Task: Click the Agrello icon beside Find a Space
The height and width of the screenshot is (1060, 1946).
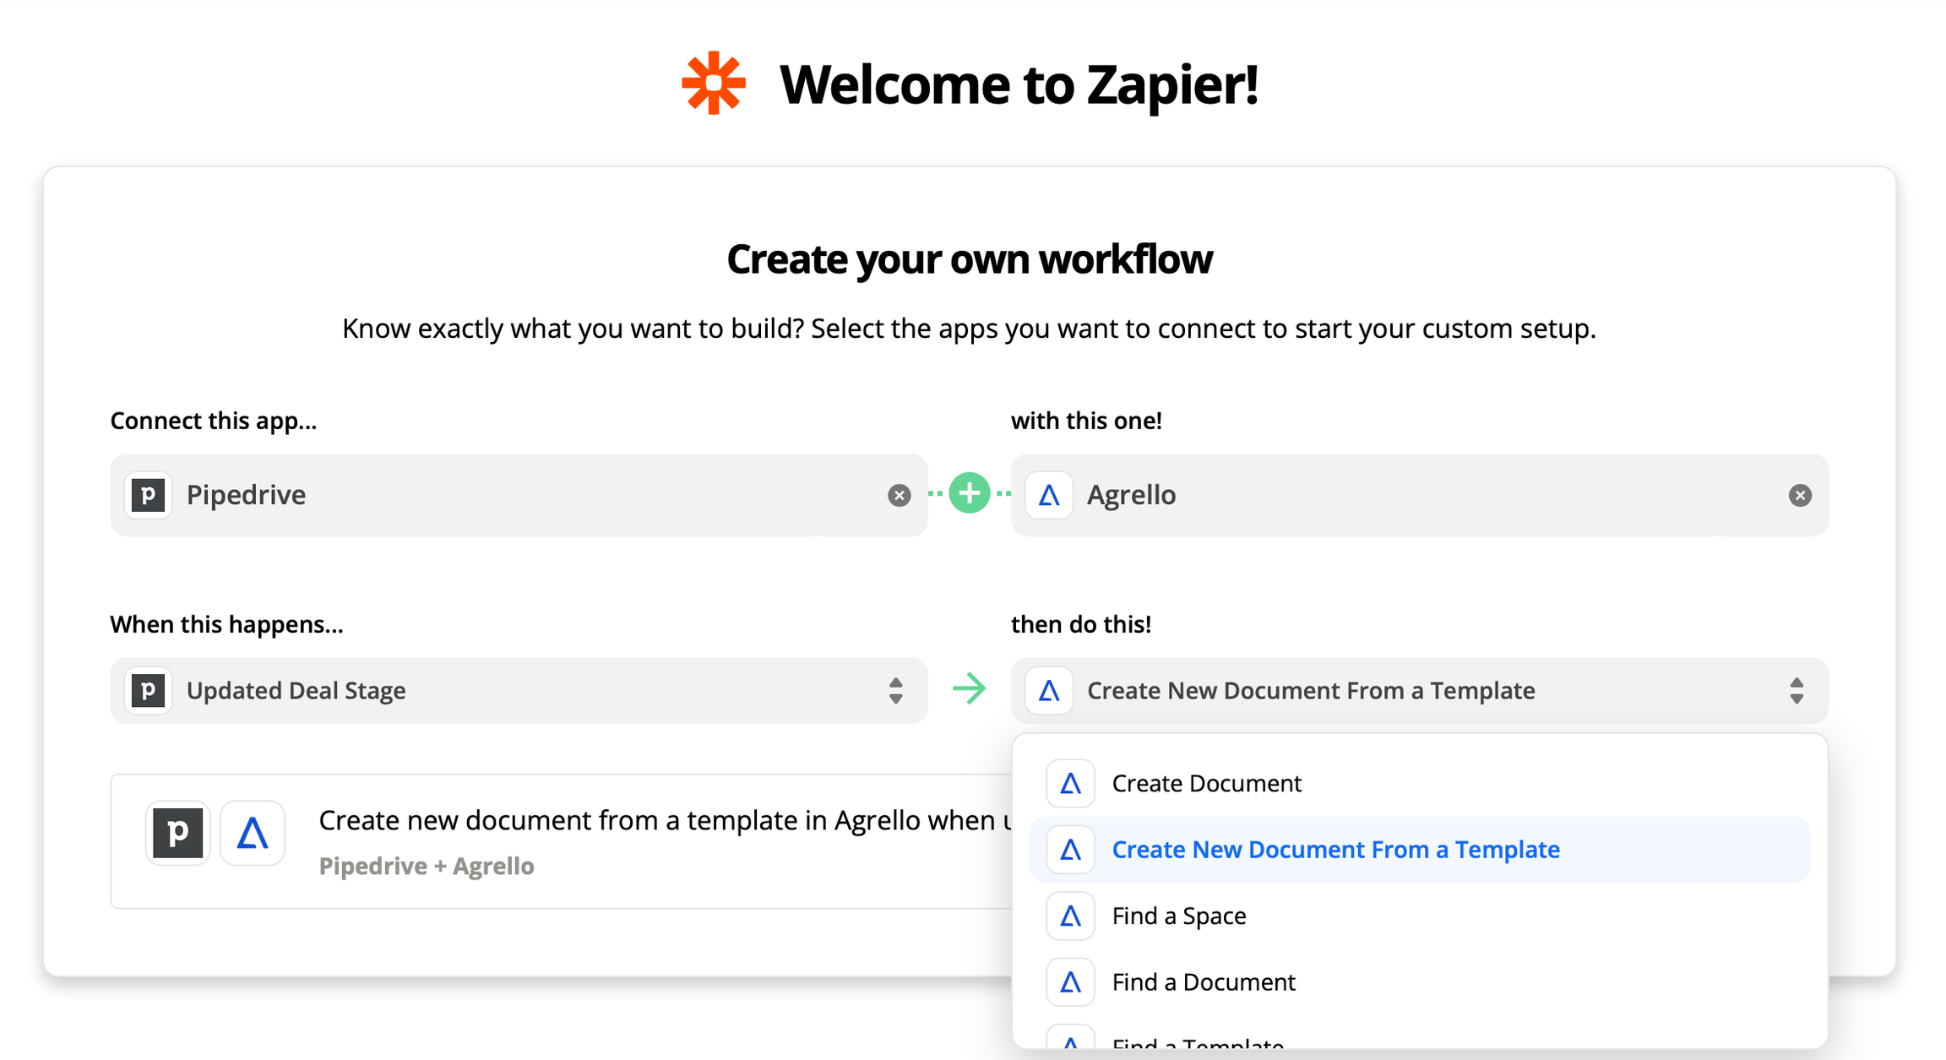Action: coord(1070,916)
